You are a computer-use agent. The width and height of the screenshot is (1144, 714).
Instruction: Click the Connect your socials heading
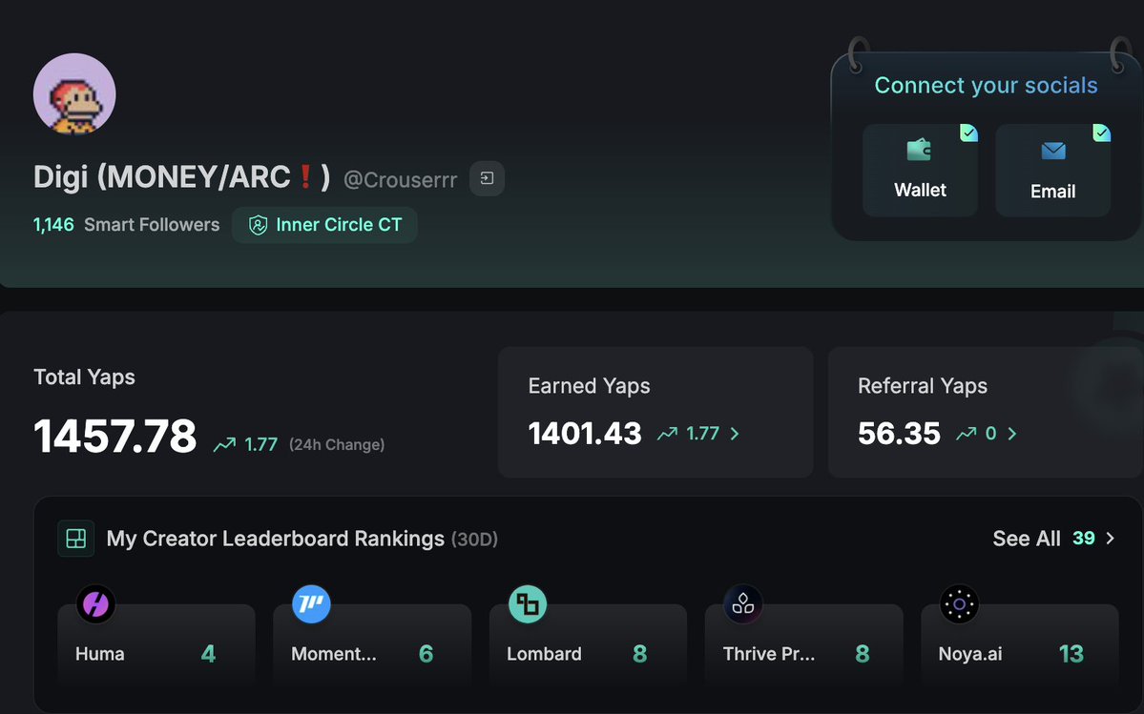click(986, 85)
